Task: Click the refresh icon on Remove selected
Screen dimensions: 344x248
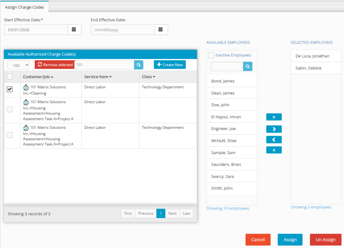Action: (40, 65)
